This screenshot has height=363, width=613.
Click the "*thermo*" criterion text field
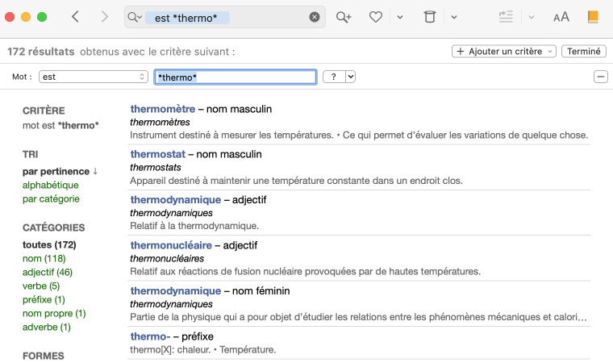click(x=235, y=77)
